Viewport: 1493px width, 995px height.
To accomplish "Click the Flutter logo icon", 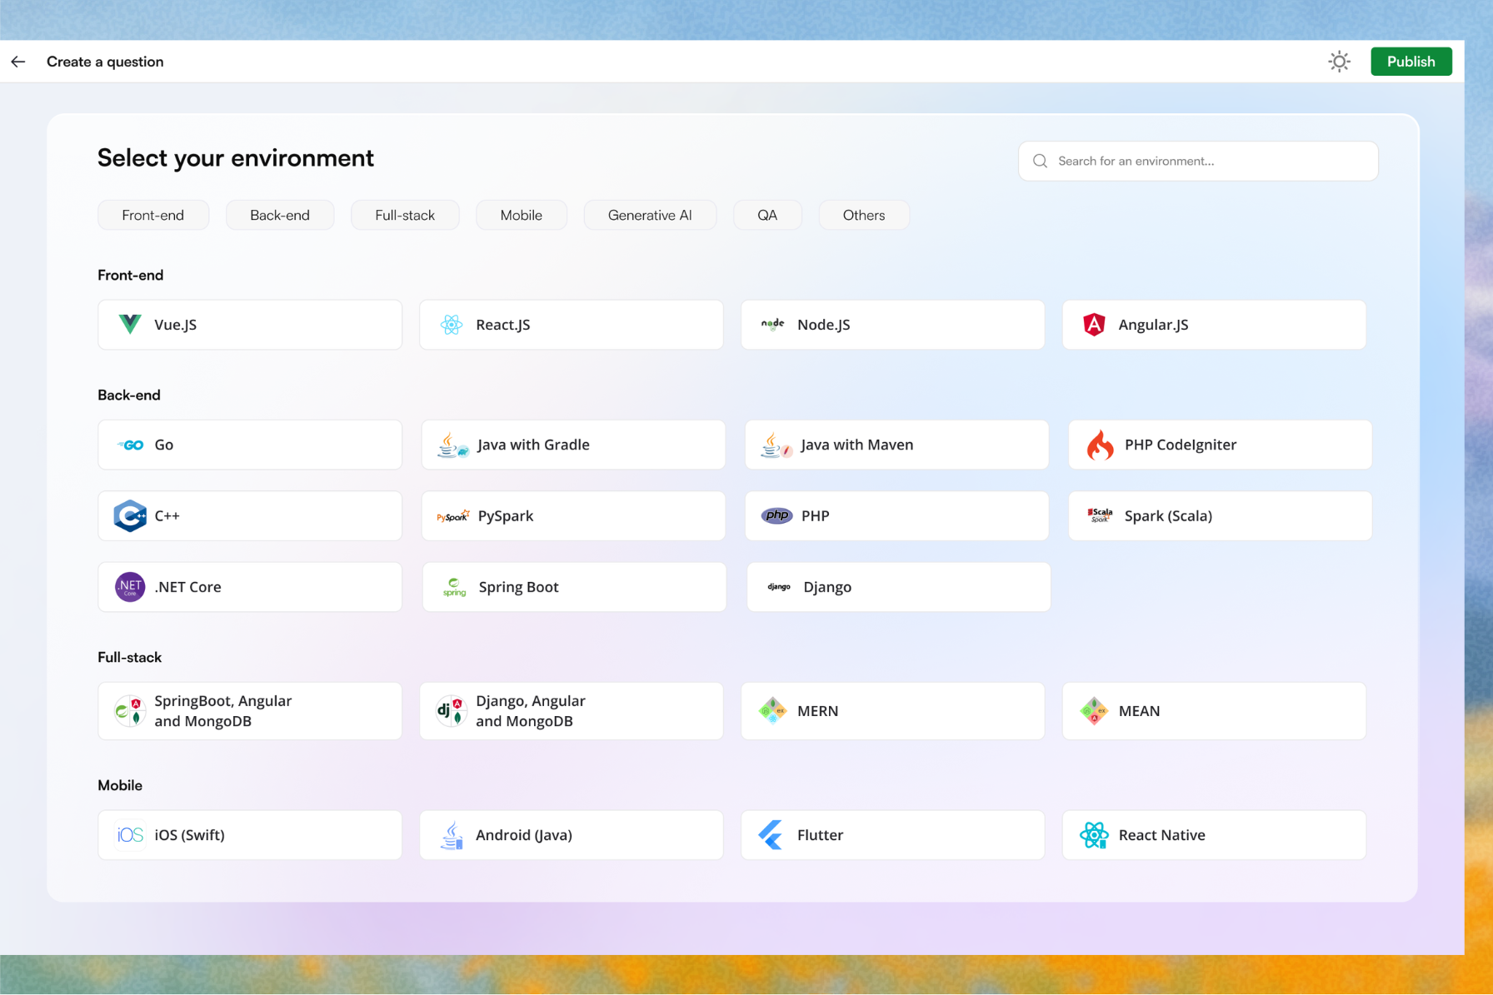I will point(771,835).
